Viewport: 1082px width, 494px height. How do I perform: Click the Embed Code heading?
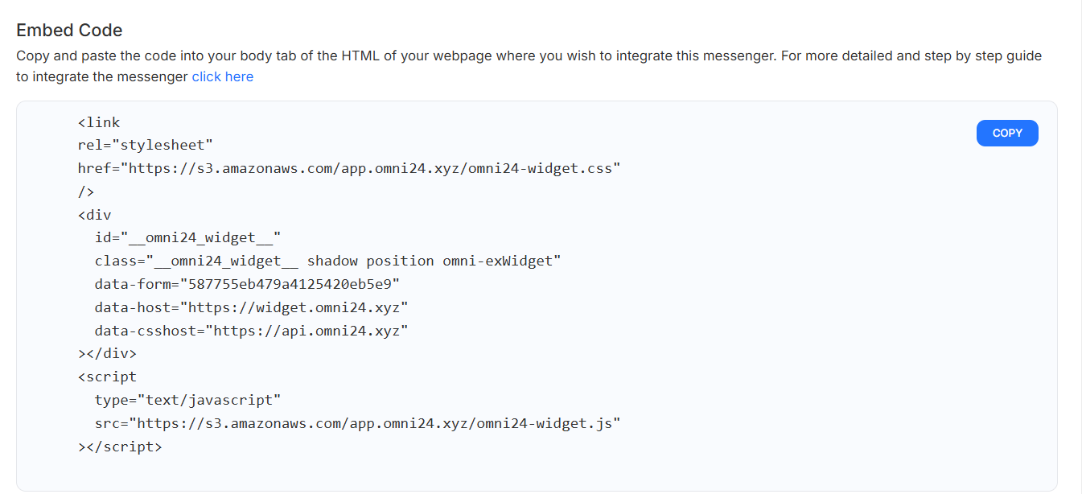pos(69,31)
